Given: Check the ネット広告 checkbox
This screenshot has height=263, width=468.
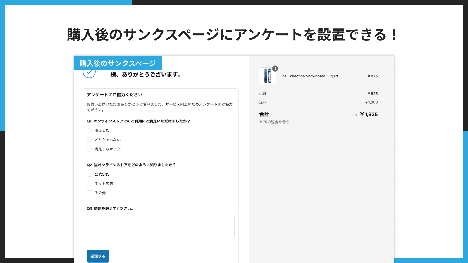Looking at the screenshot, I should (x=90, y=183).
